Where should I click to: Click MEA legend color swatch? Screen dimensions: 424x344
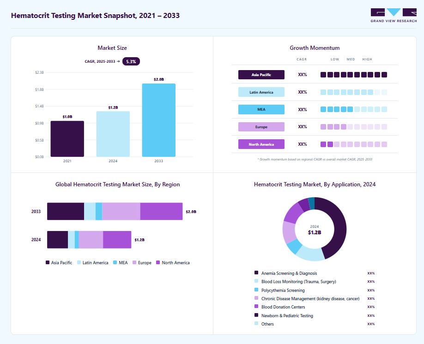pyautogui.click(x=115, y=262)
